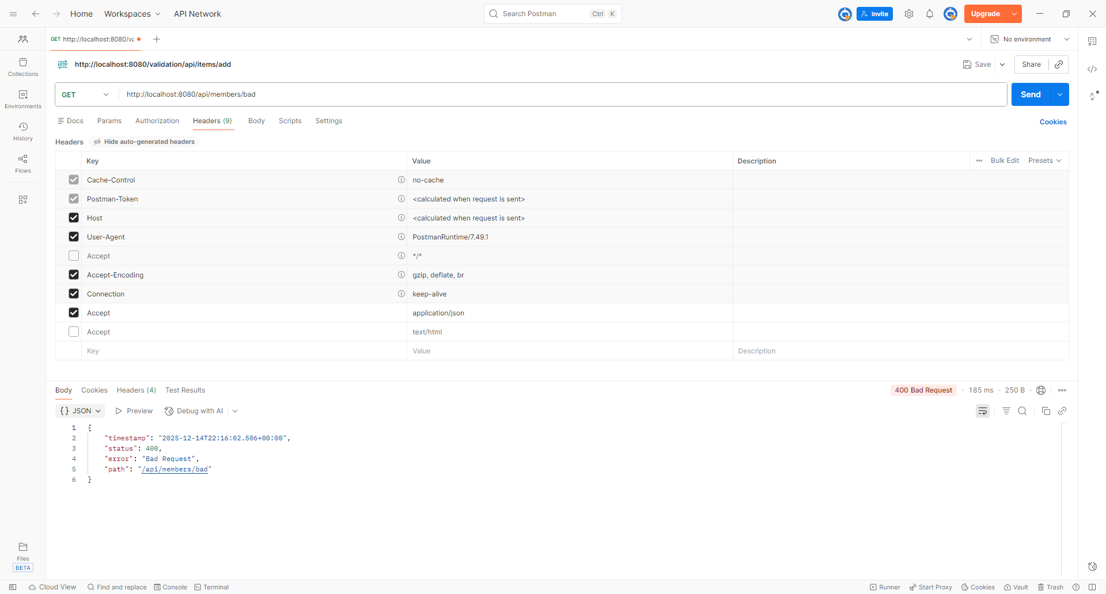This screenshot has height=594, width=1106.
Task: Open the JSON response format dropdown
Action: 81,411
